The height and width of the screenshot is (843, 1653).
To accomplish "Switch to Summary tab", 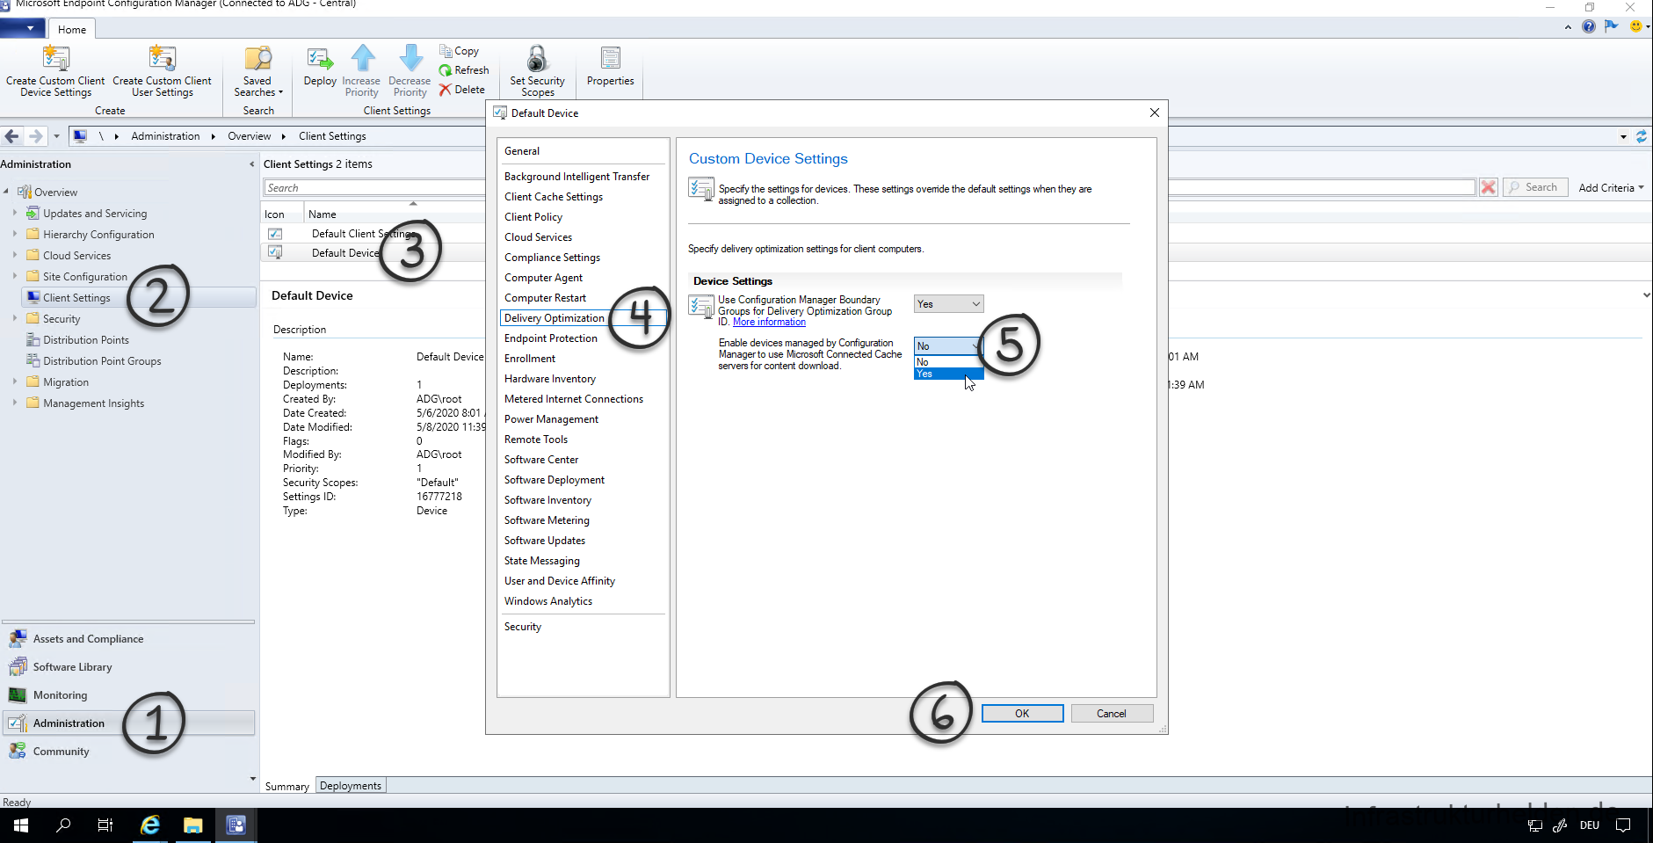I will point(287,786).
